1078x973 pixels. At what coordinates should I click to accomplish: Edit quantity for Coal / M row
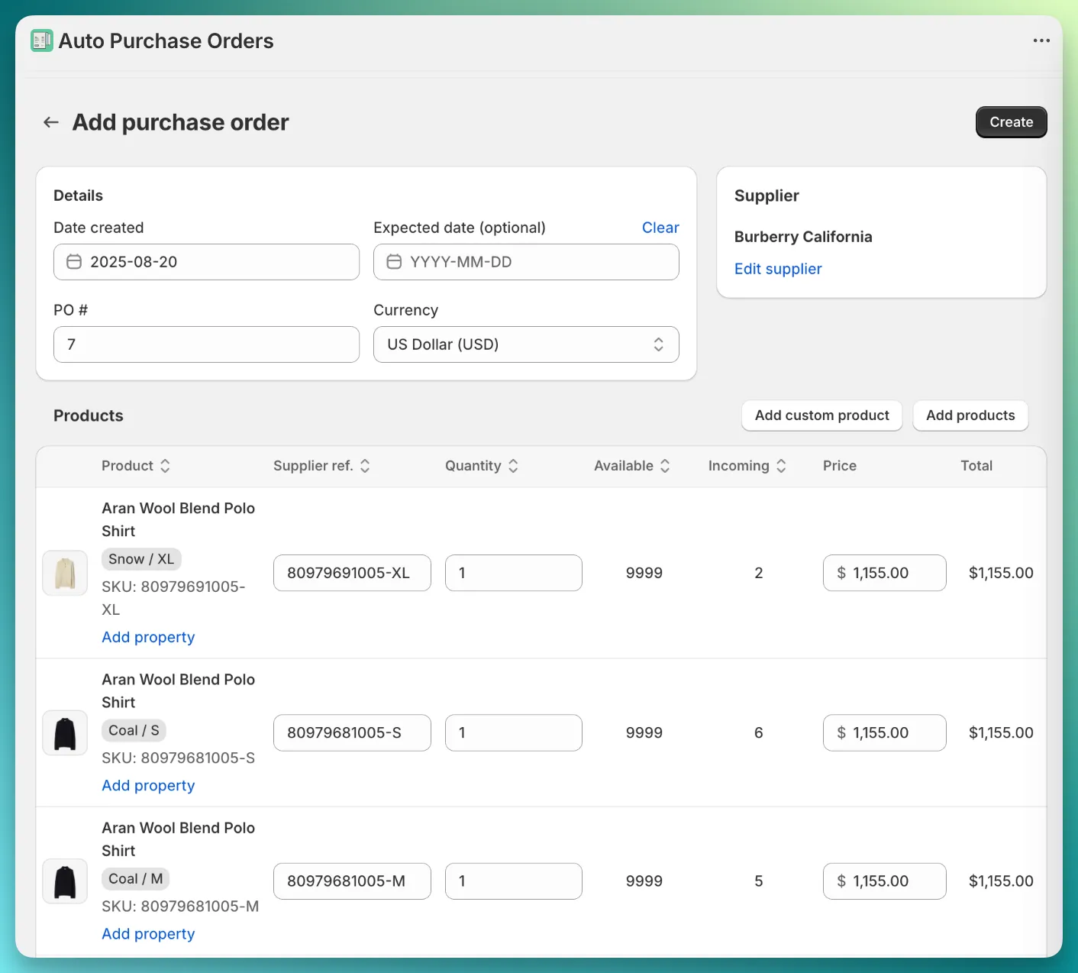tap(514, 881)
